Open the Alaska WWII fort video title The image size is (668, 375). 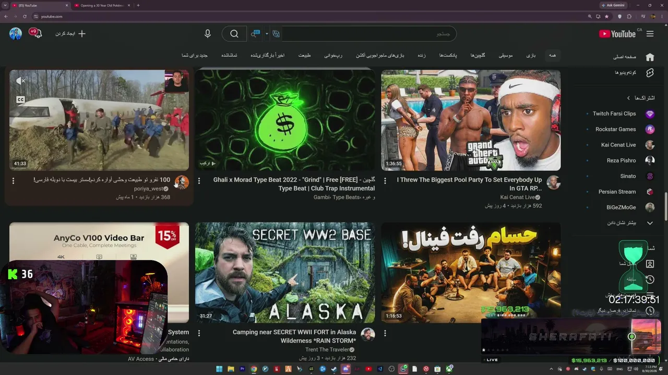pyautogui.click(x=294, y=336)
